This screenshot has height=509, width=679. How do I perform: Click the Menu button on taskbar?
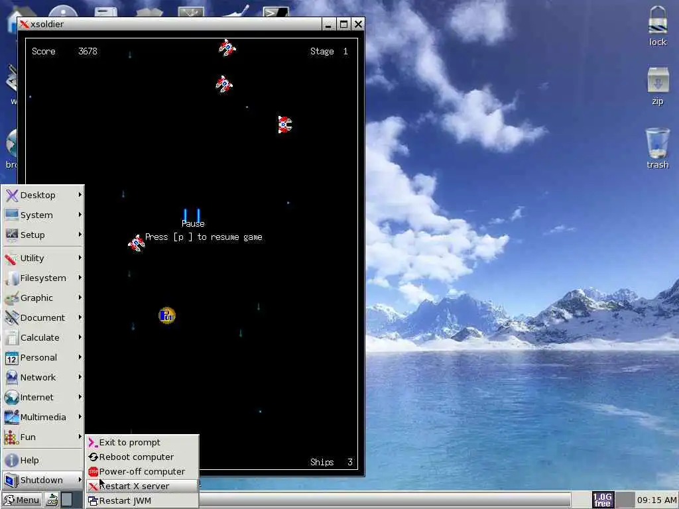(x=22, y=500)
